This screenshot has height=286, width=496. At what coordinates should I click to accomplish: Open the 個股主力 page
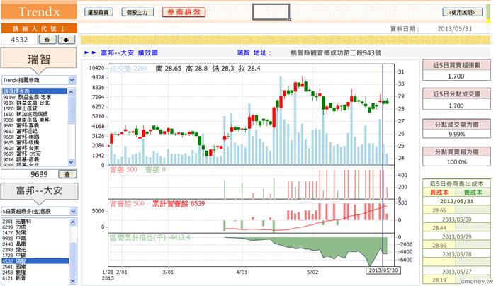(135, 13)
